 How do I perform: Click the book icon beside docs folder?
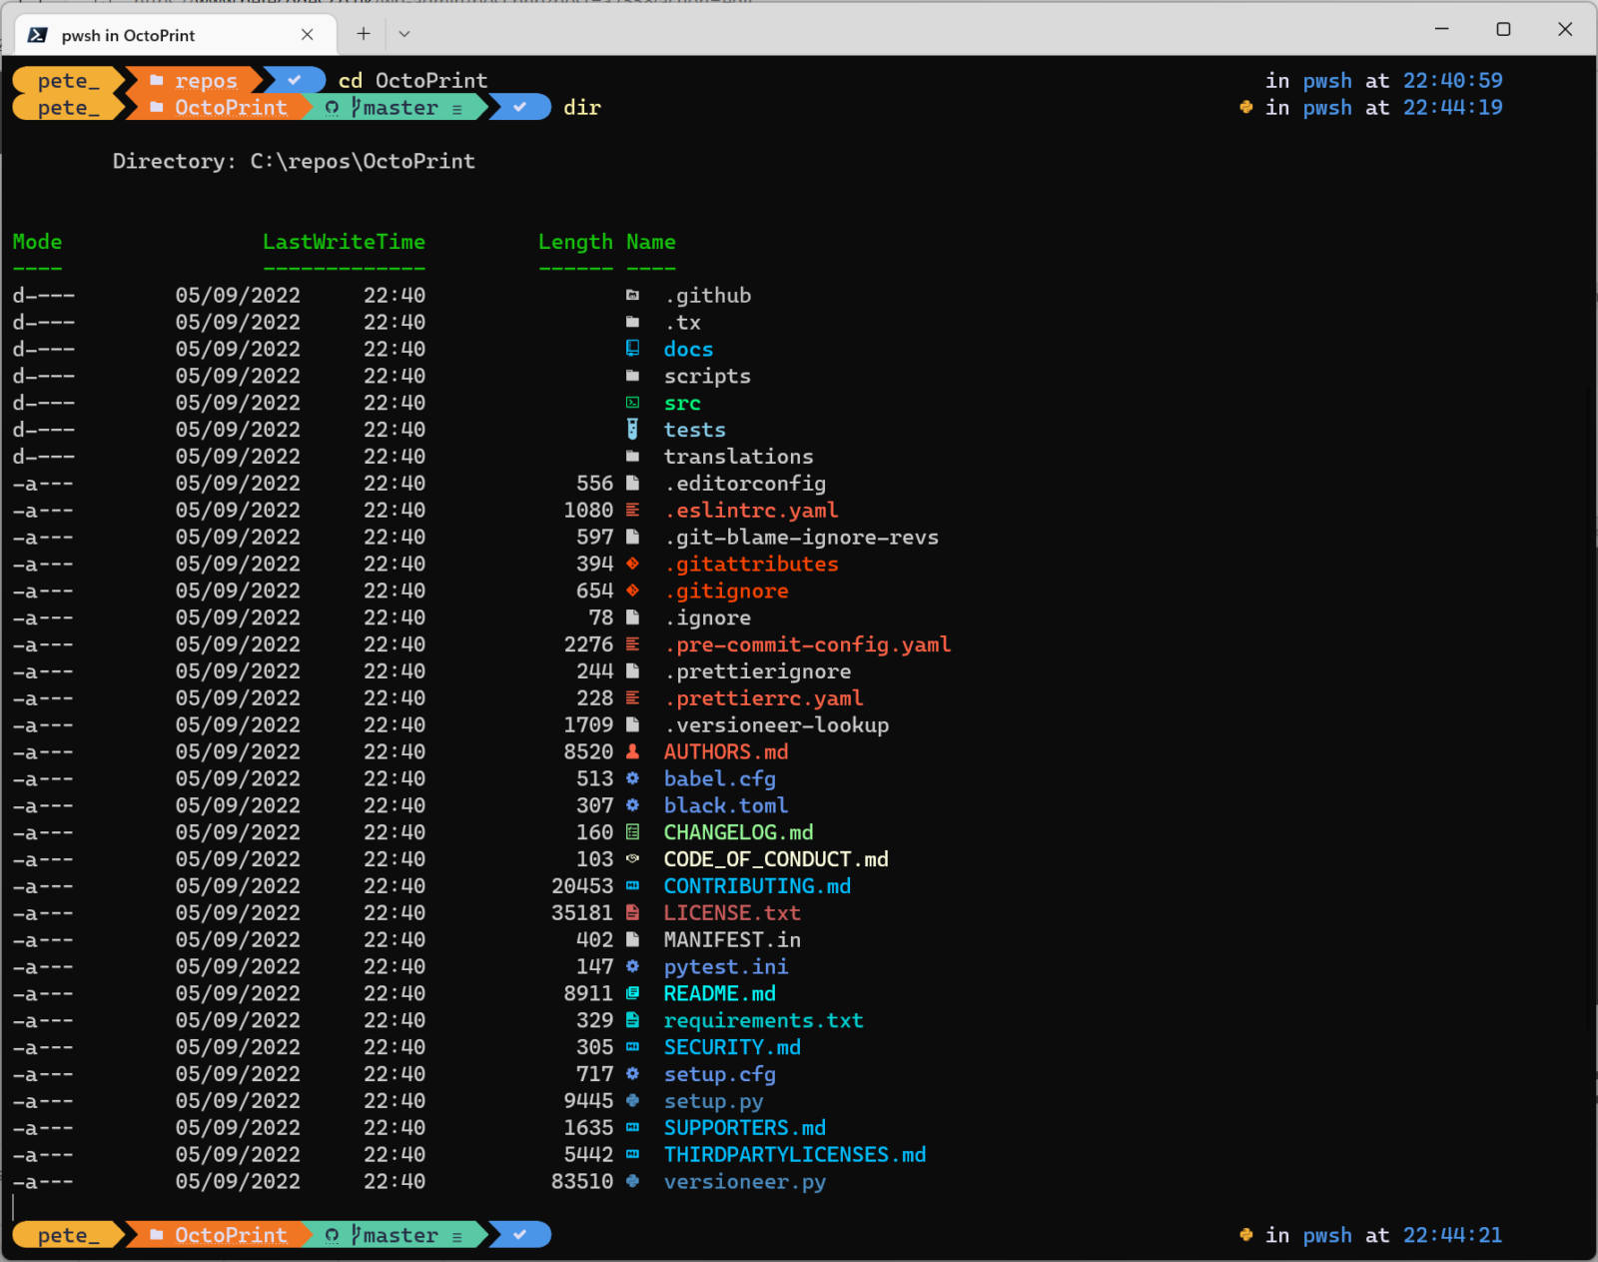633,349
